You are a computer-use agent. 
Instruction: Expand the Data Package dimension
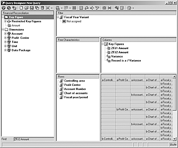(x=6, y=50)
